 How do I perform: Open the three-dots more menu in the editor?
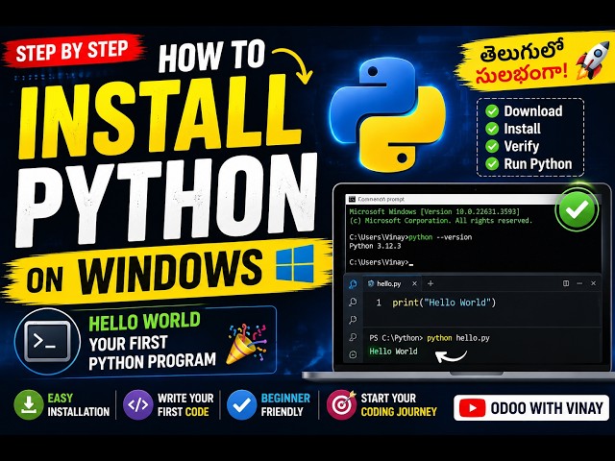pyautogui.click(x=579, y=283)
